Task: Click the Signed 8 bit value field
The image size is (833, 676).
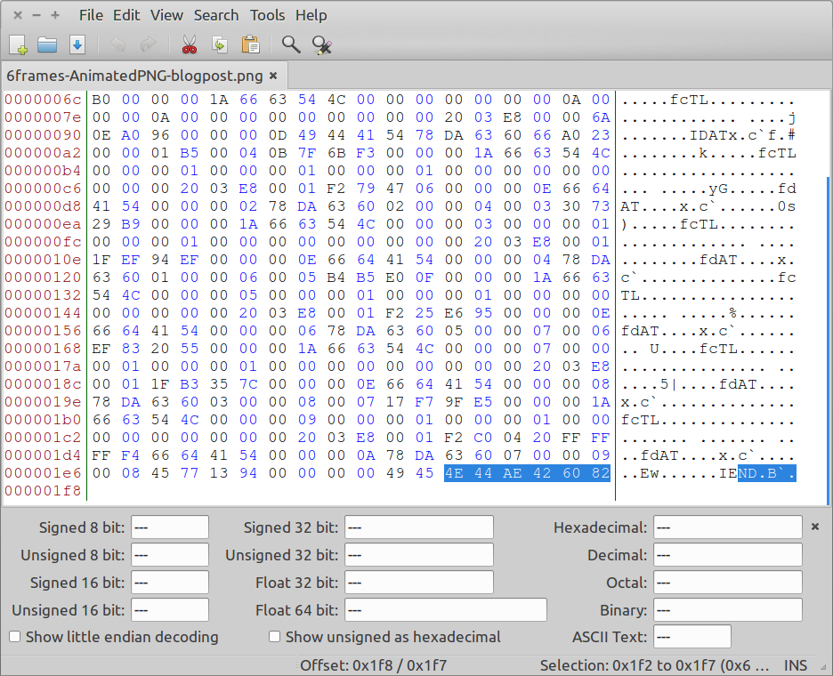Action: tap(169, 527)
